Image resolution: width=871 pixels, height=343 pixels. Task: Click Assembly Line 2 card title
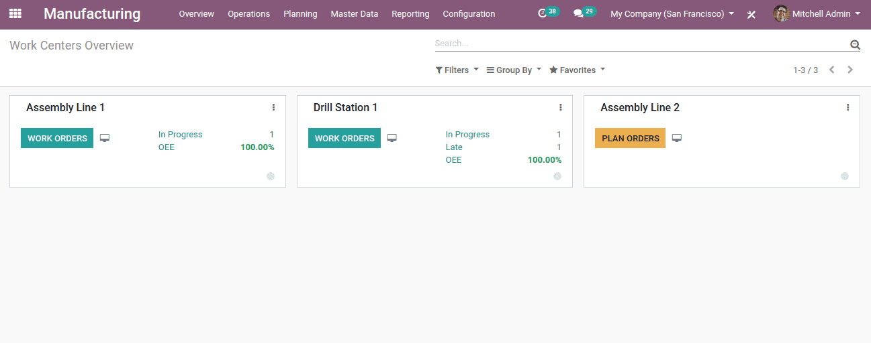[x=640, y=107]
